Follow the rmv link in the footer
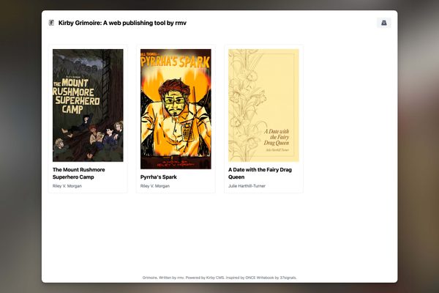 180,278
